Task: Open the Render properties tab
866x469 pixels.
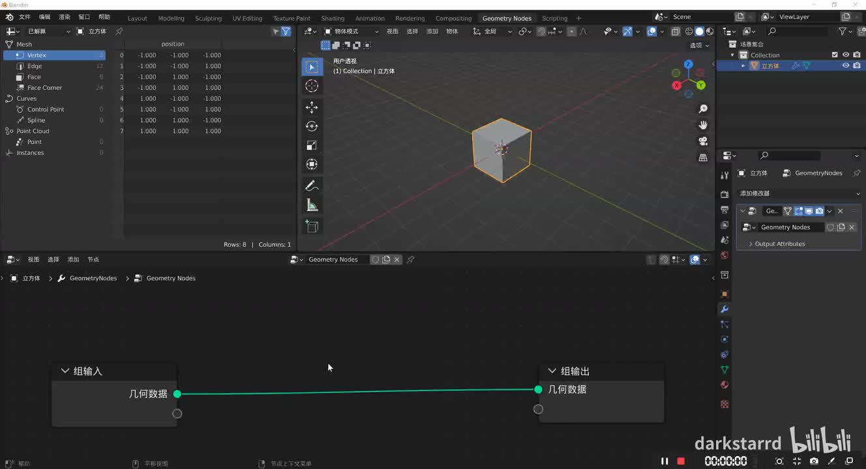Action: click(x=724, y=194)
